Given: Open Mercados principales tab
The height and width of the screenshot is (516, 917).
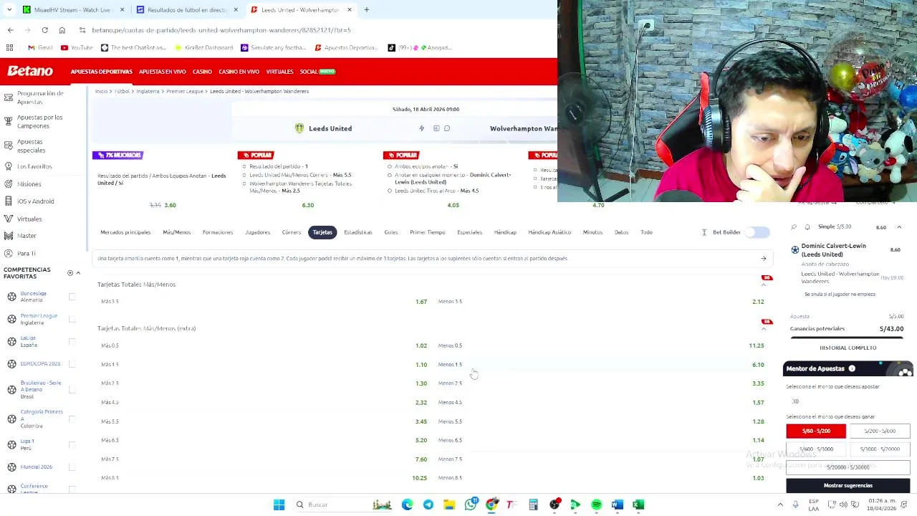Looking at the screenshot, I should click(x=125, y=232).
